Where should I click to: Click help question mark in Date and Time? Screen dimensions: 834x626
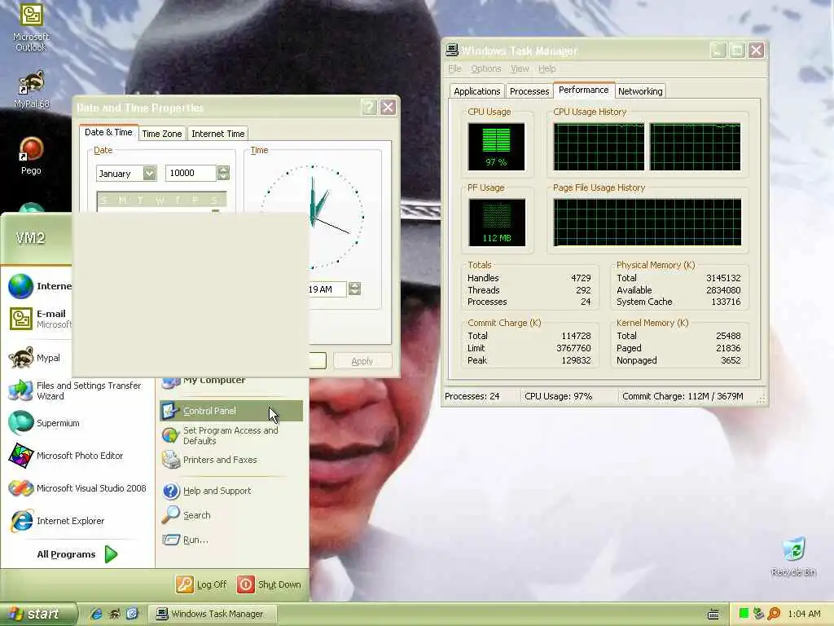point(369,108)
